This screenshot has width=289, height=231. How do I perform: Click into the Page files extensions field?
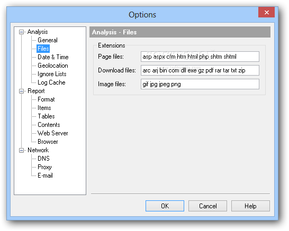coord(200,57)
